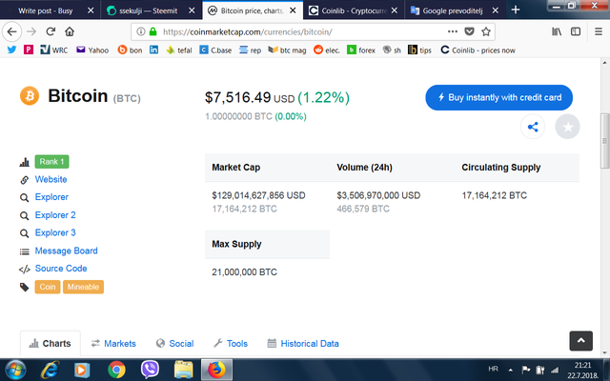
Task: Click the scroll-to-top arrow button
Action: point(580,341)
